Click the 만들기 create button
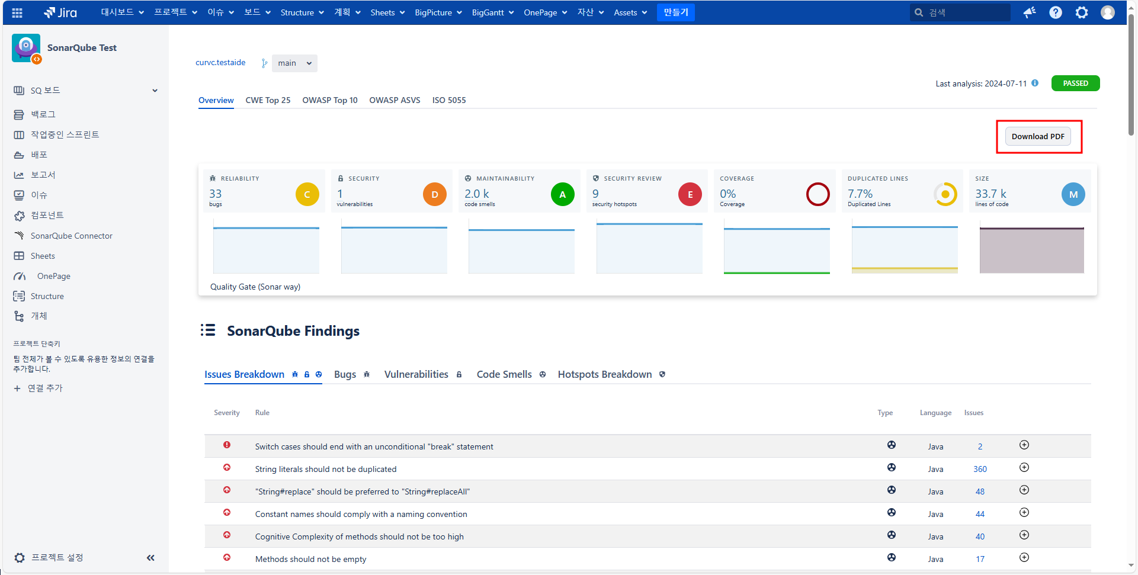 [675, 12]
